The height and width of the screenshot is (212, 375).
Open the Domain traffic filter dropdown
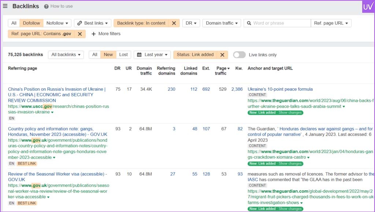(222, 23)
